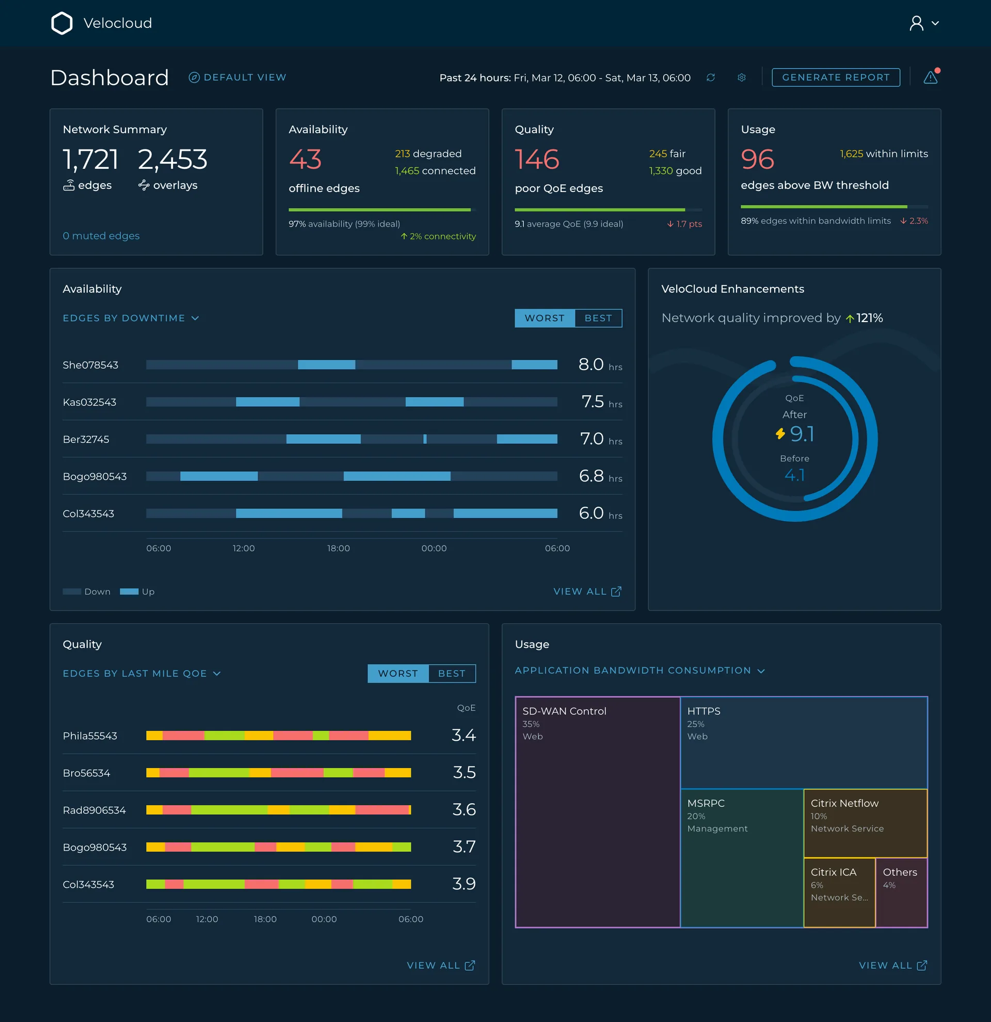Select the MSRPC treemap tile
The image size is (991, 1022).
(x=742, y=858)
